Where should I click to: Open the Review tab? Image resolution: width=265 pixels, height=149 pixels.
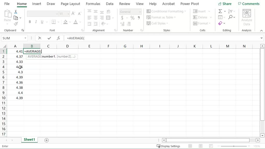124,4
